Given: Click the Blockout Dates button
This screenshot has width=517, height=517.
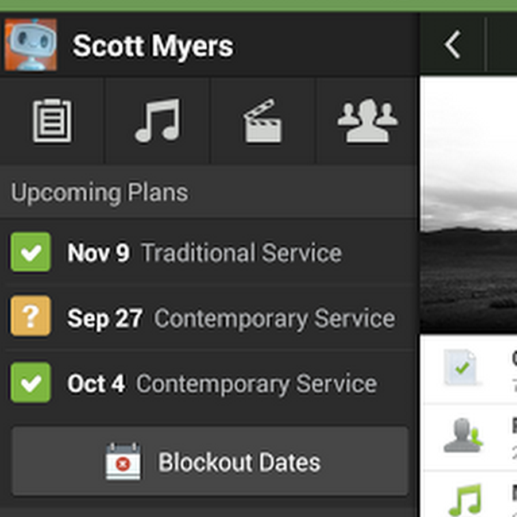Looking at the screenshot, I should (x=210, y=462).
